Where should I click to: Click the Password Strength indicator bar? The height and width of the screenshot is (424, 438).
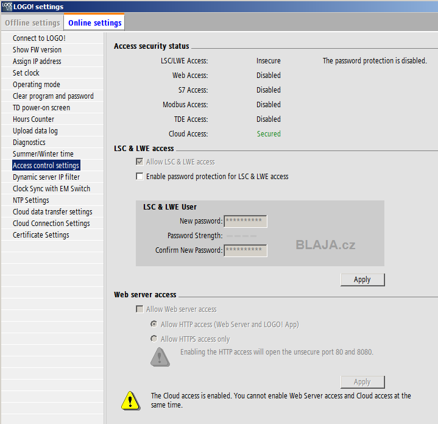pos(241,236)
